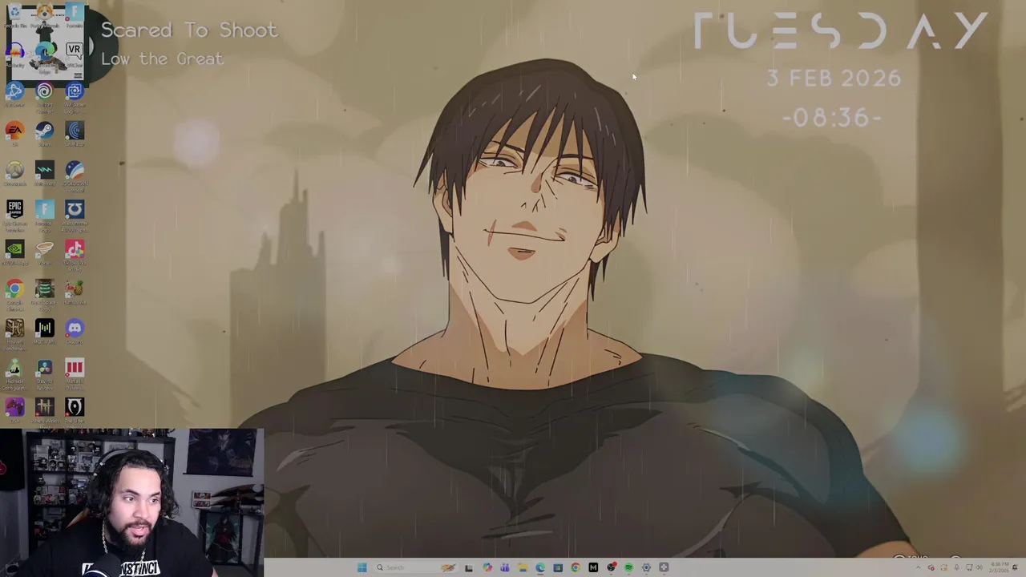Expand the system tray hidden icons chevron
The height and width of the screenshot is (577, 1026).
[919, 567]
